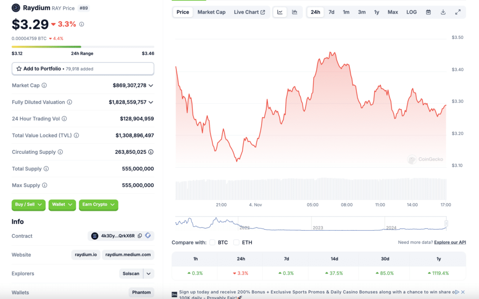Viewport: 479px width, 299px height.
Task: Open the Solscan explorer link
Action: coord(131,274)
